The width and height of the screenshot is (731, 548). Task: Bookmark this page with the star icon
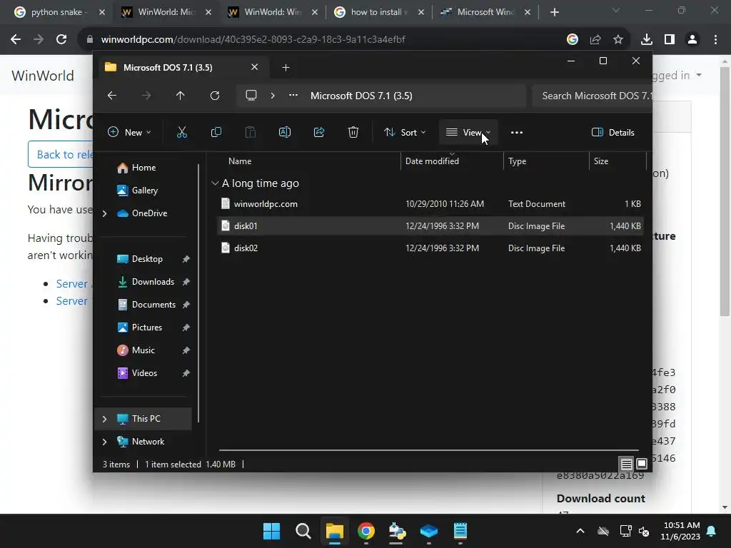pos(618,40)
